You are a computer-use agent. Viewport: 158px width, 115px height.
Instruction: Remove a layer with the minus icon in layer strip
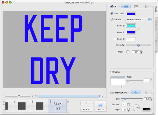[x=3, y=105]
